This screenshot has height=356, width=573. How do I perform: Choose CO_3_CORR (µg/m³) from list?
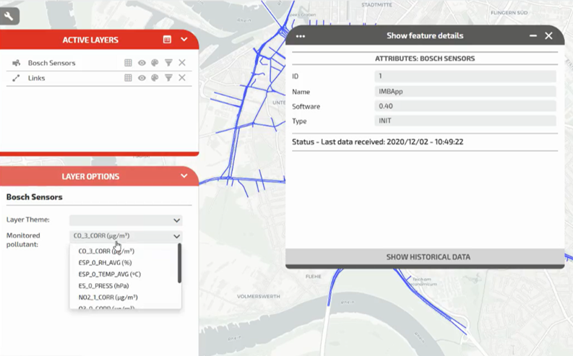[106, 251]
